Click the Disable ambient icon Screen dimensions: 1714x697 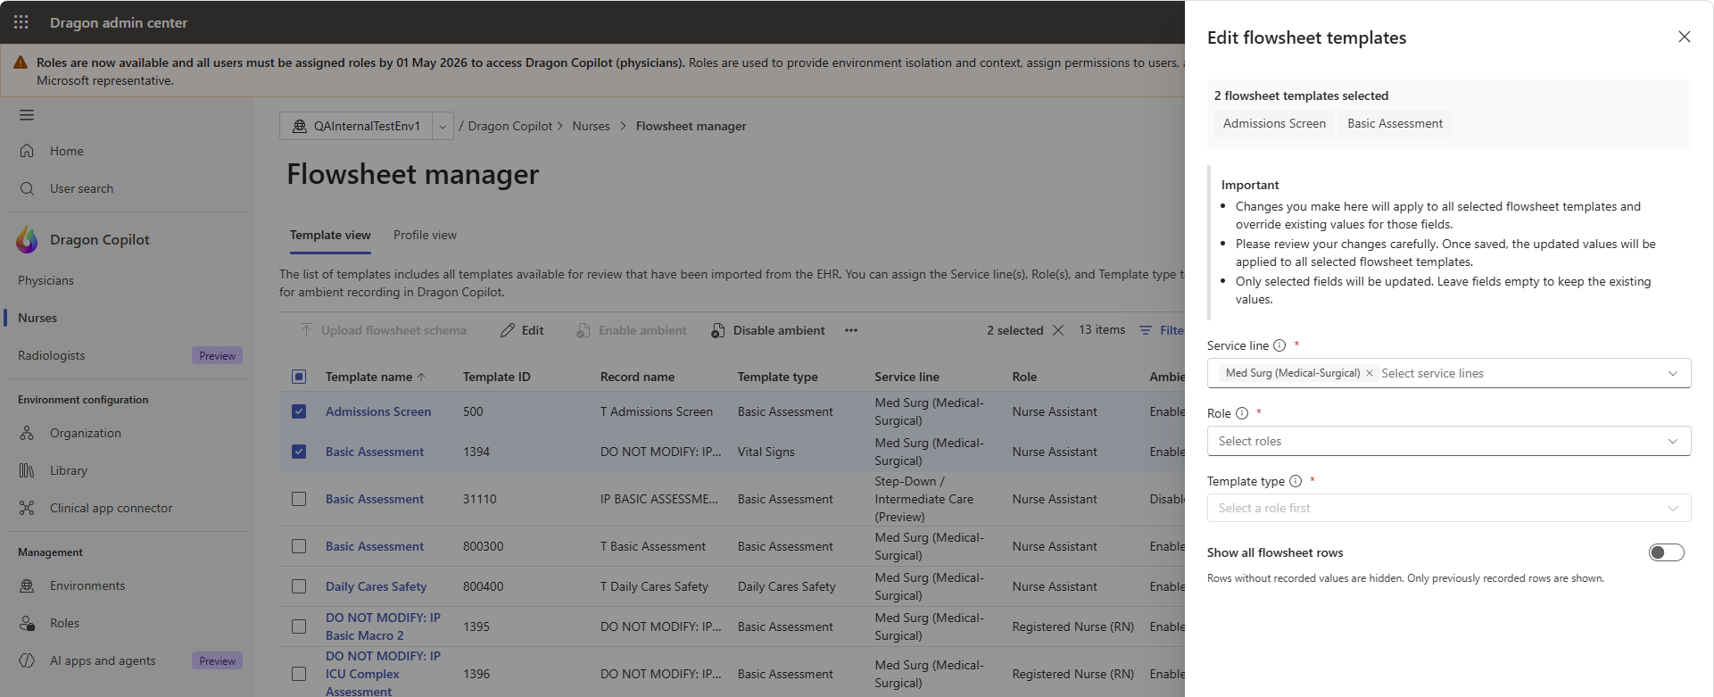click(718, 330)
